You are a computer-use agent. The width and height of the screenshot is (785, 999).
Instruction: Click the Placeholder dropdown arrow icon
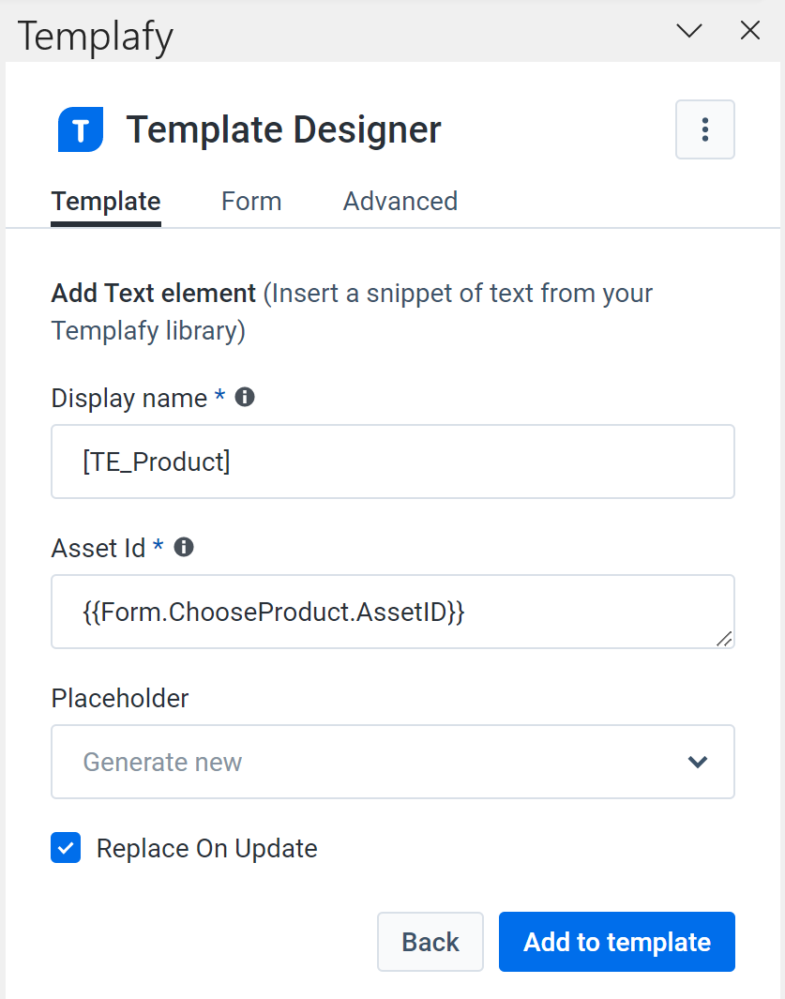[x=698, y=762]
